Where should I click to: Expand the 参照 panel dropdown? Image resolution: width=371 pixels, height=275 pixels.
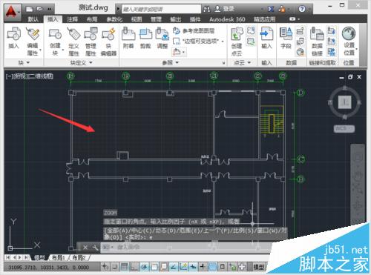coord(177,63)
